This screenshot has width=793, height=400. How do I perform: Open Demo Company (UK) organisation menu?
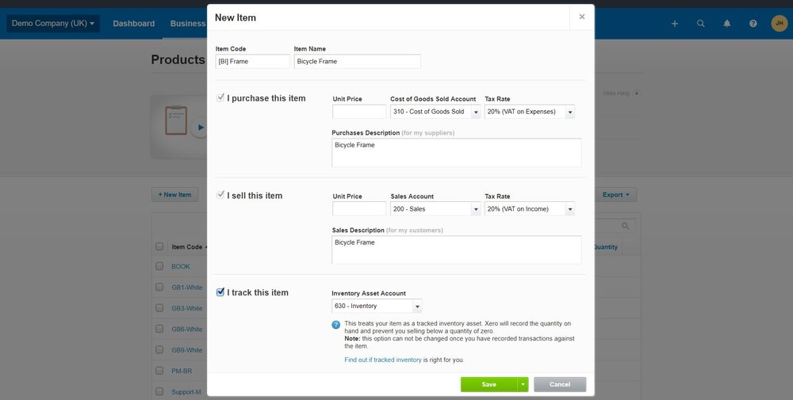pos(53,23)
